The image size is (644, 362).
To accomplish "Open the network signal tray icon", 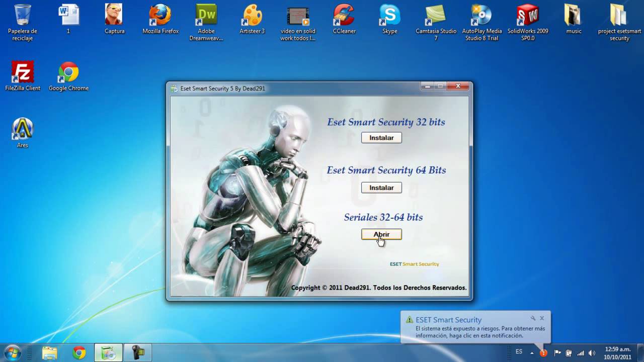I will click(x=581, y=353).
